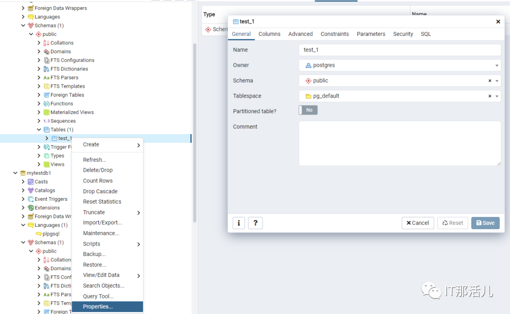Open the Tablespace dropdown arrow
Screen dimensions: 510x314
[497, 96]
